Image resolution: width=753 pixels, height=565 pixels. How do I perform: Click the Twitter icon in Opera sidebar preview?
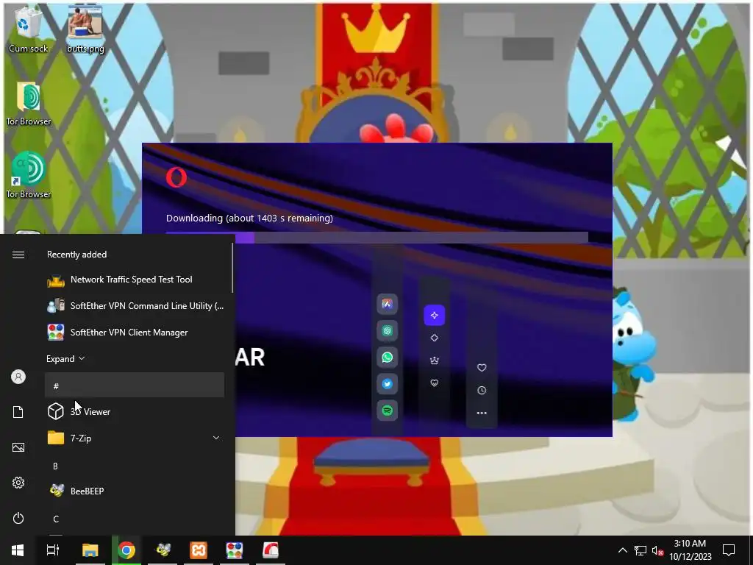(387, 384)
